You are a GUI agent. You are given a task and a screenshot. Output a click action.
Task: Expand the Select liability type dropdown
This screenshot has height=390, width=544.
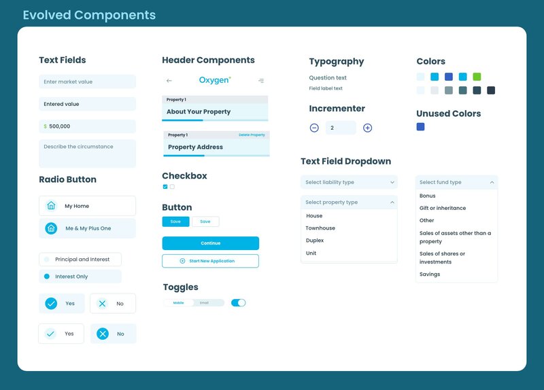pos(348,182)
